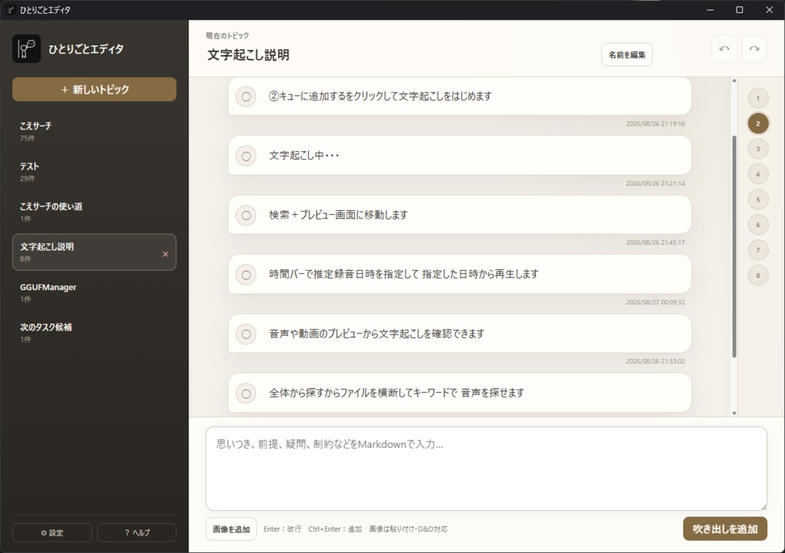This screenshot has height=553, width=785.
Task: Click timestamp 2026/08/26 21:19:16
Action: 655,123
